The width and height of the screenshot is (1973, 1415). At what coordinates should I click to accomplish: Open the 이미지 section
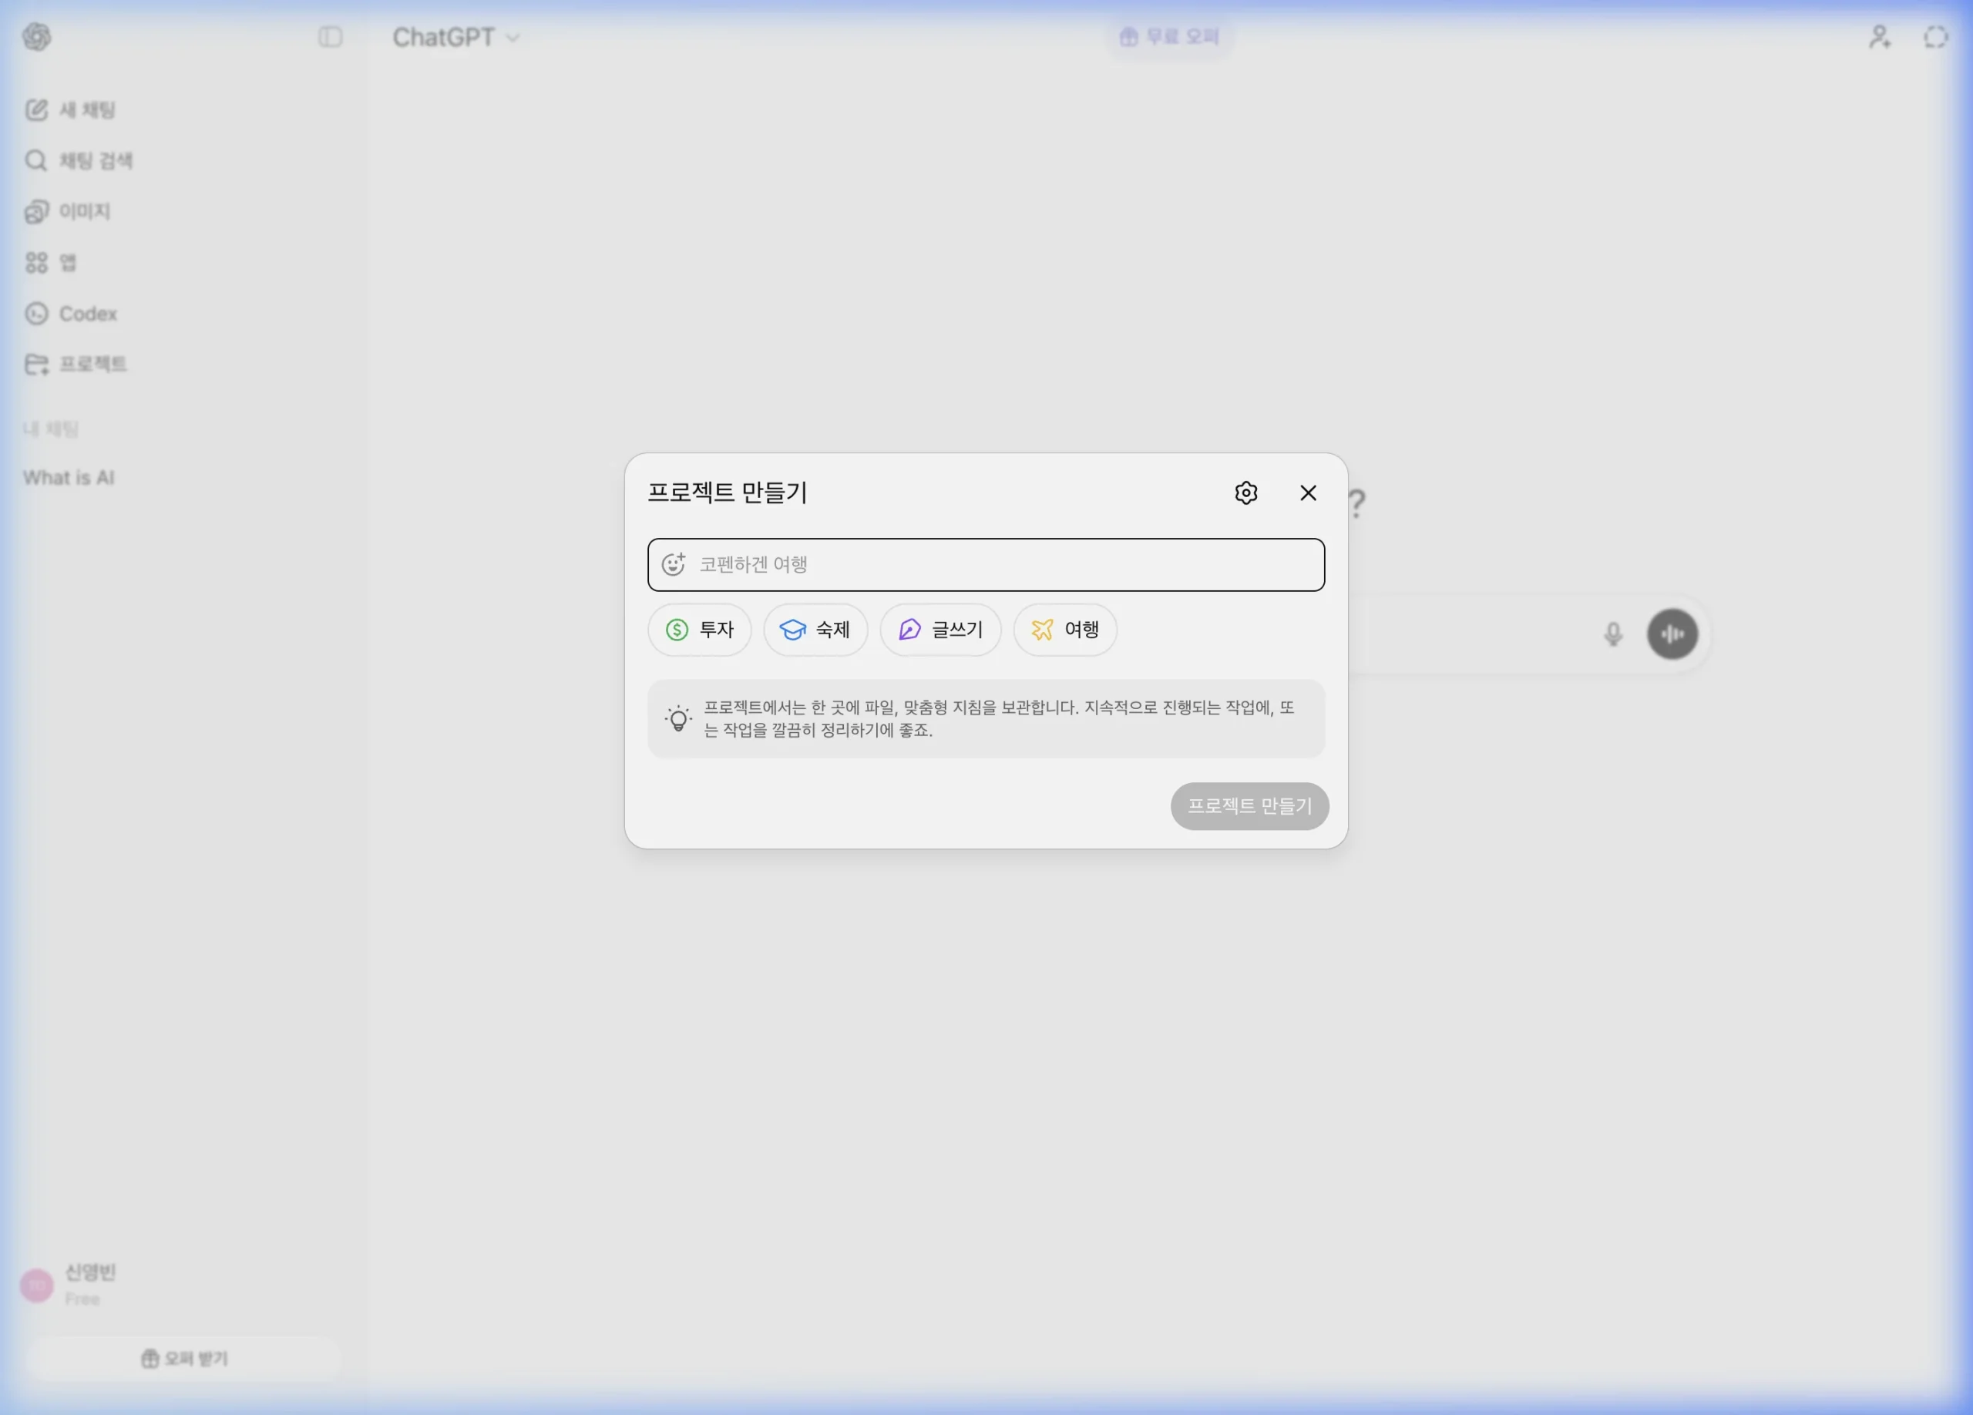click(x=84, y=211)
